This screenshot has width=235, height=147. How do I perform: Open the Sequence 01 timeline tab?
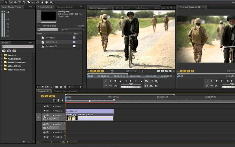(43, 91)
